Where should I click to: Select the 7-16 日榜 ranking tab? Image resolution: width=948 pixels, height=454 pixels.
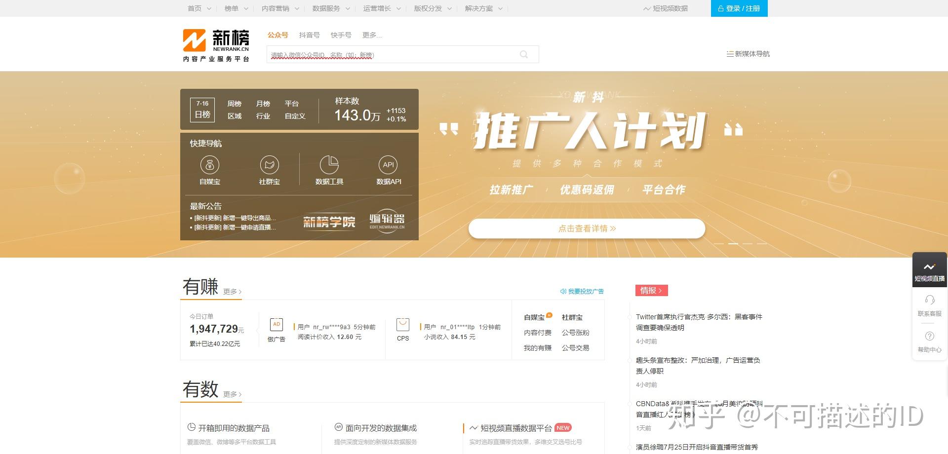[202, 110]
